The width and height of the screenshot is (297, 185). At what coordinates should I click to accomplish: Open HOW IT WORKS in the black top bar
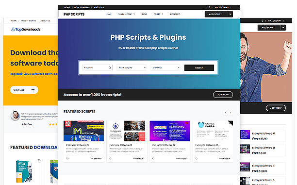(x=82, y=7)
